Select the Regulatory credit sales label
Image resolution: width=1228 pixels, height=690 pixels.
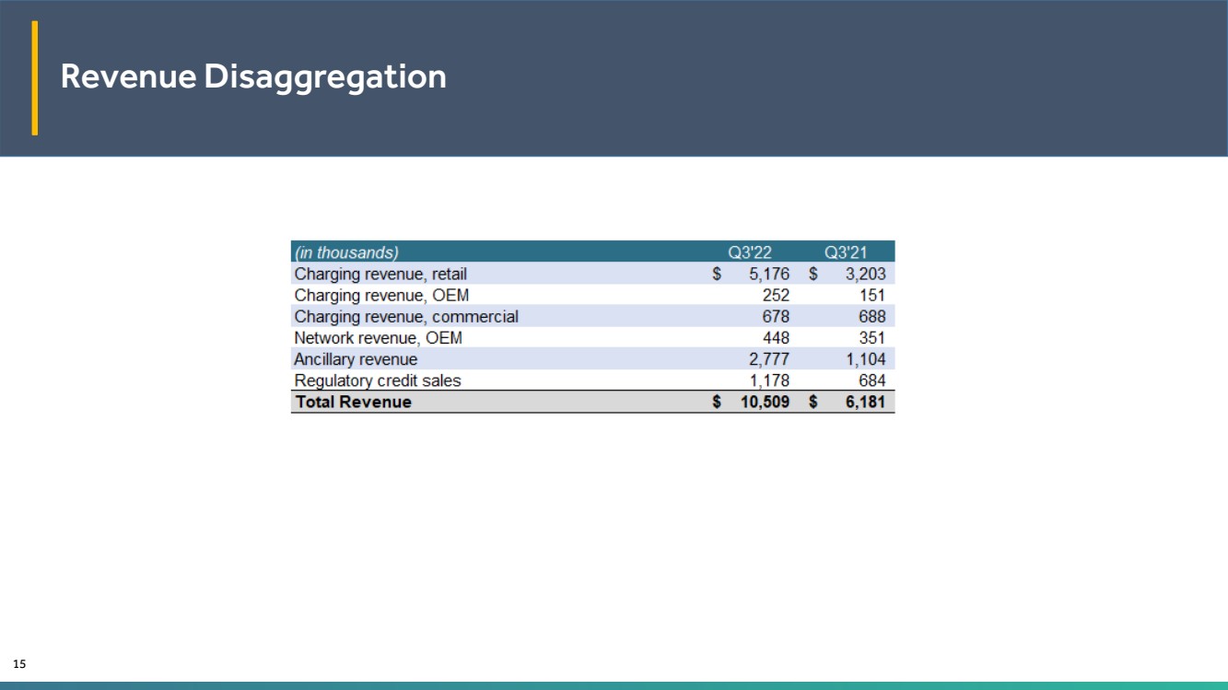(378, 380)
